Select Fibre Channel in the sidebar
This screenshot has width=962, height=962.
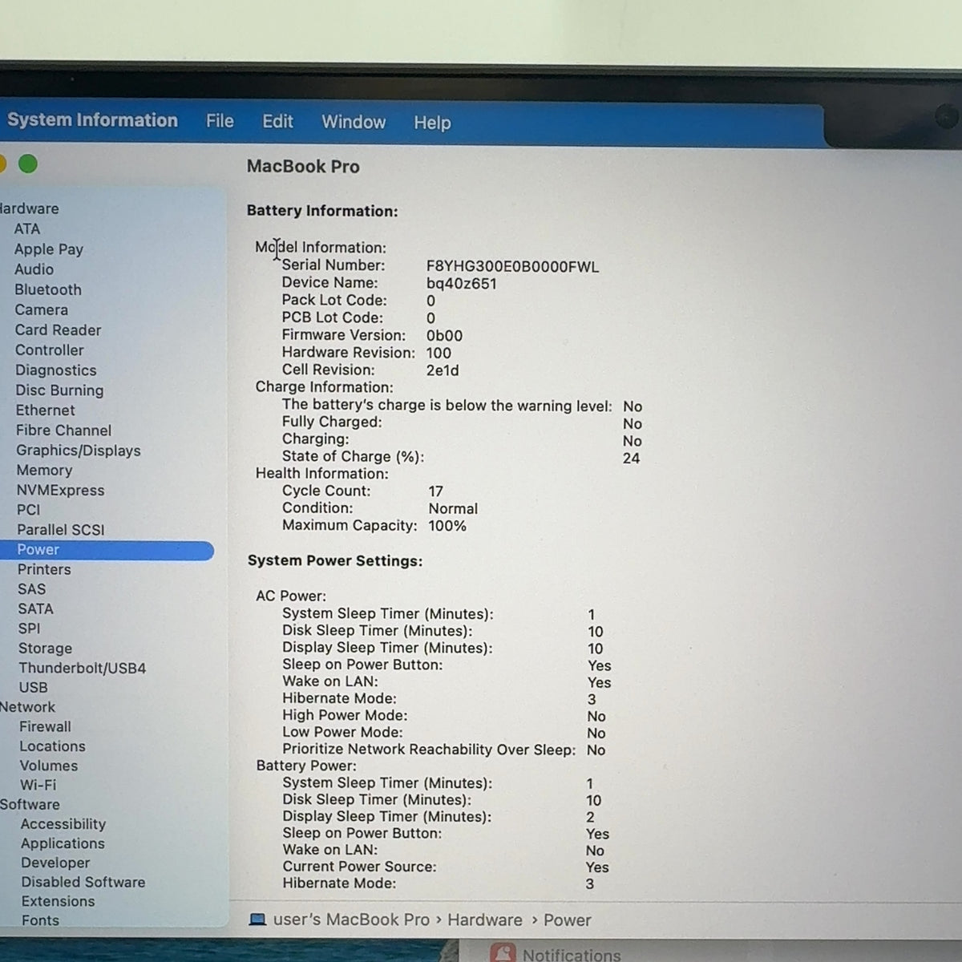(63, 430)
